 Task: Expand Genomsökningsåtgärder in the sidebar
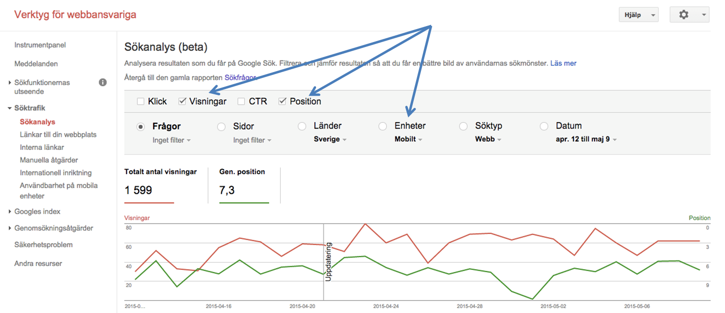point(10,228)
